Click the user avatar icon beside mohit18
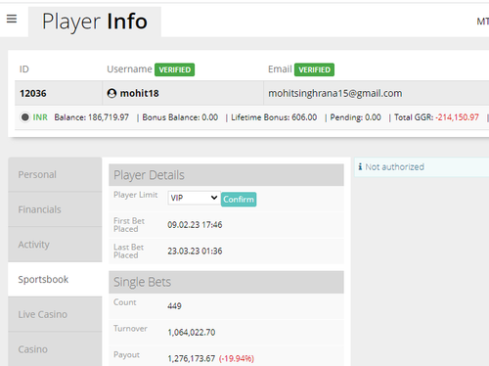The image size is (489, 366). (111, 93)
